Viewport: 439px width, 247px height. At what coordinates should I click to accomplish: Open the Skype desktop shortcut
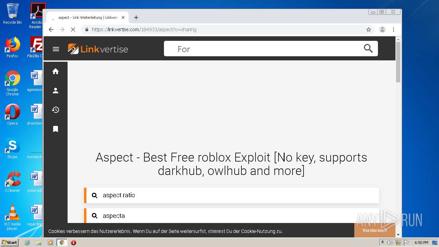click(12, 148)
